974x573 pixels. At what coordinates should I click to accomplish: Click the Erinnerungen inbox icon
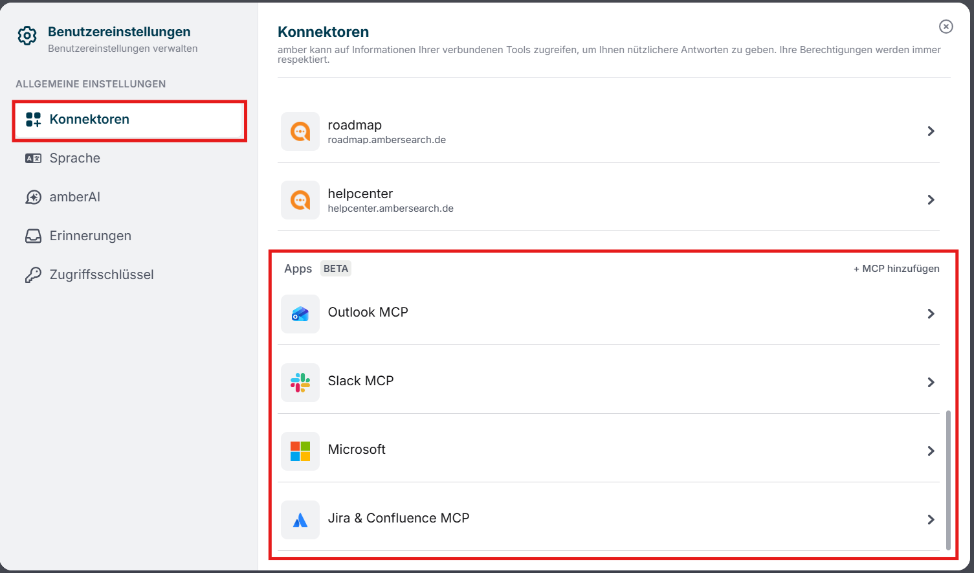tap(33, 236)
